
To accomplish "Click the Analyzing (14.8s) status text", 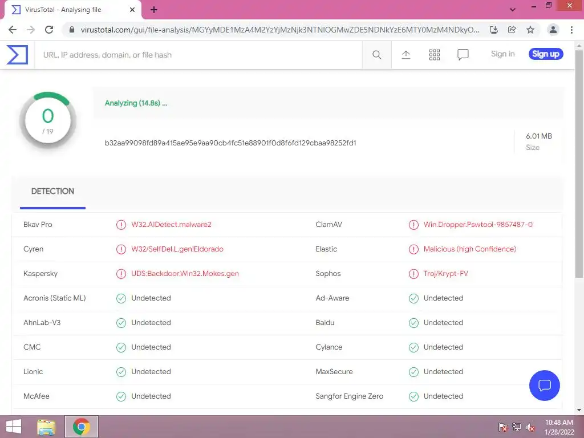I will (136, 103).
